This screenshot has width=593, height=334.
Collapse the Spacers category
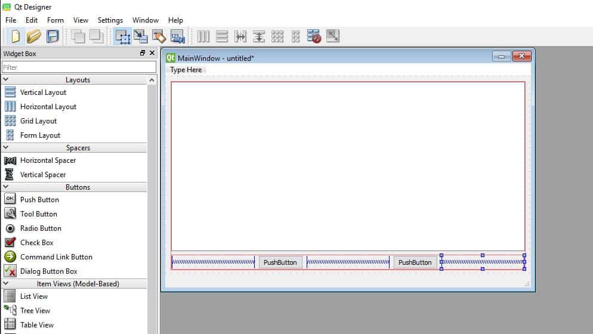(x=6, y=147)
